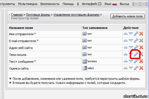Edit the Оценка сайта field settings
The image size is (149, 99).
(136, 68)
